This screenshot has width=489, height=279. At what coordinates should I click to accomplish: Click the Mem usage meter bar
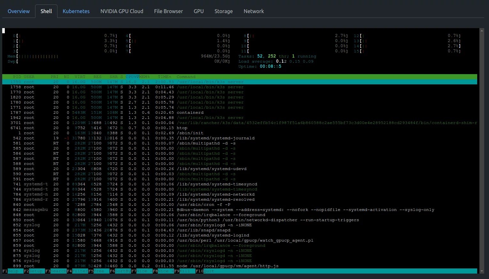pyautogui.click(x=118, y=56)
